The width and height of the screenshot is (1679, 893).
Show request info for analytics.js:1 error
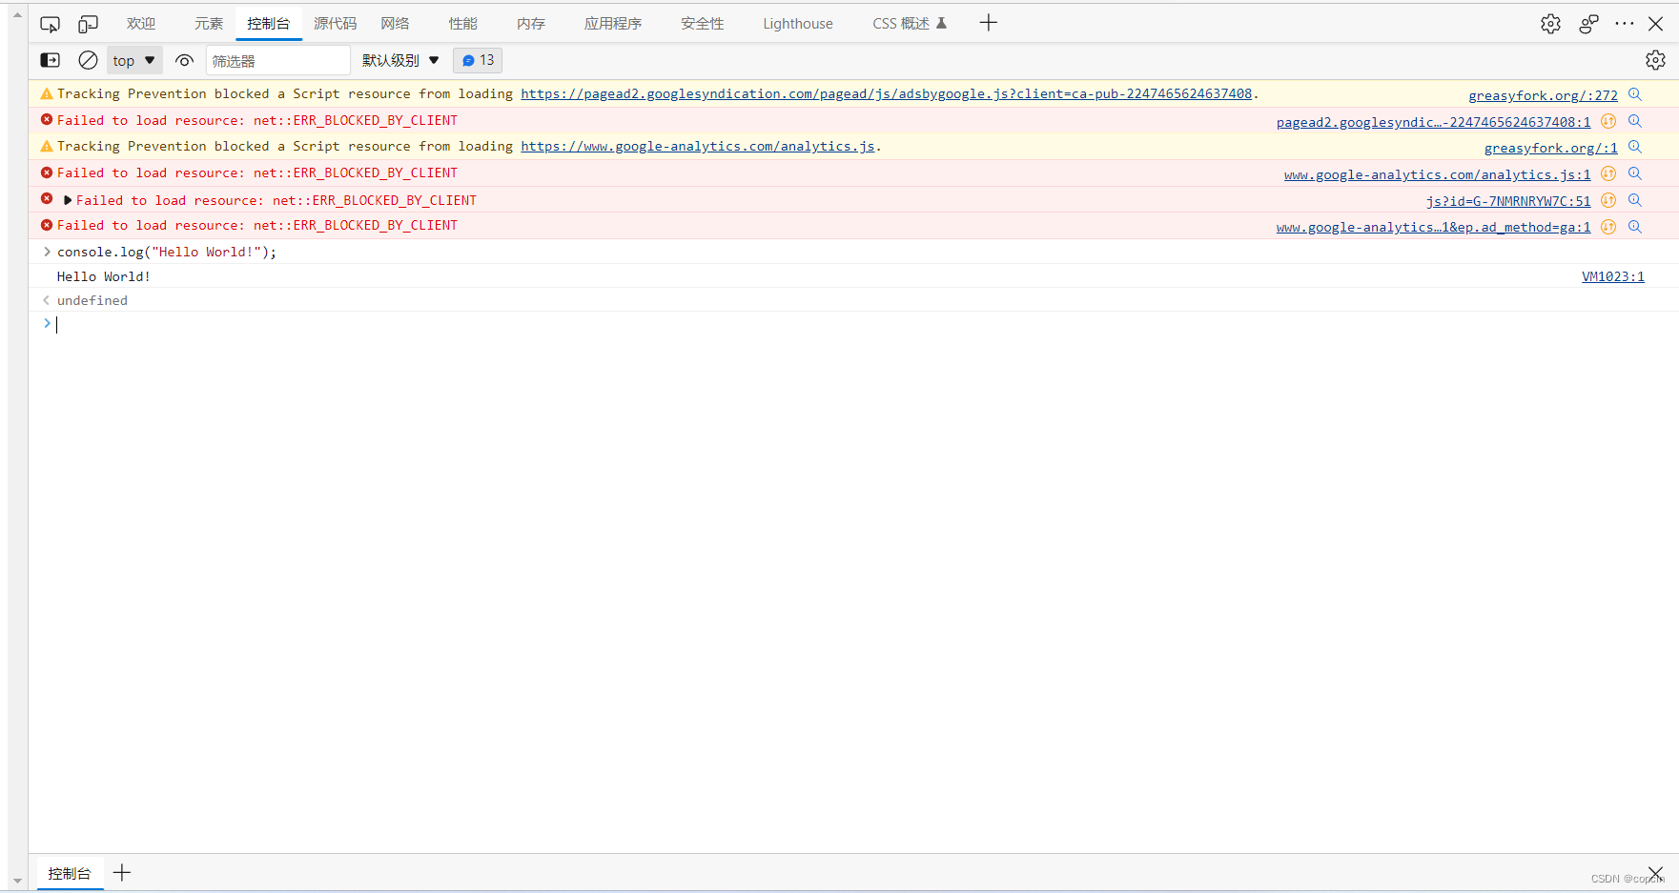click(x=1608, y=173)
